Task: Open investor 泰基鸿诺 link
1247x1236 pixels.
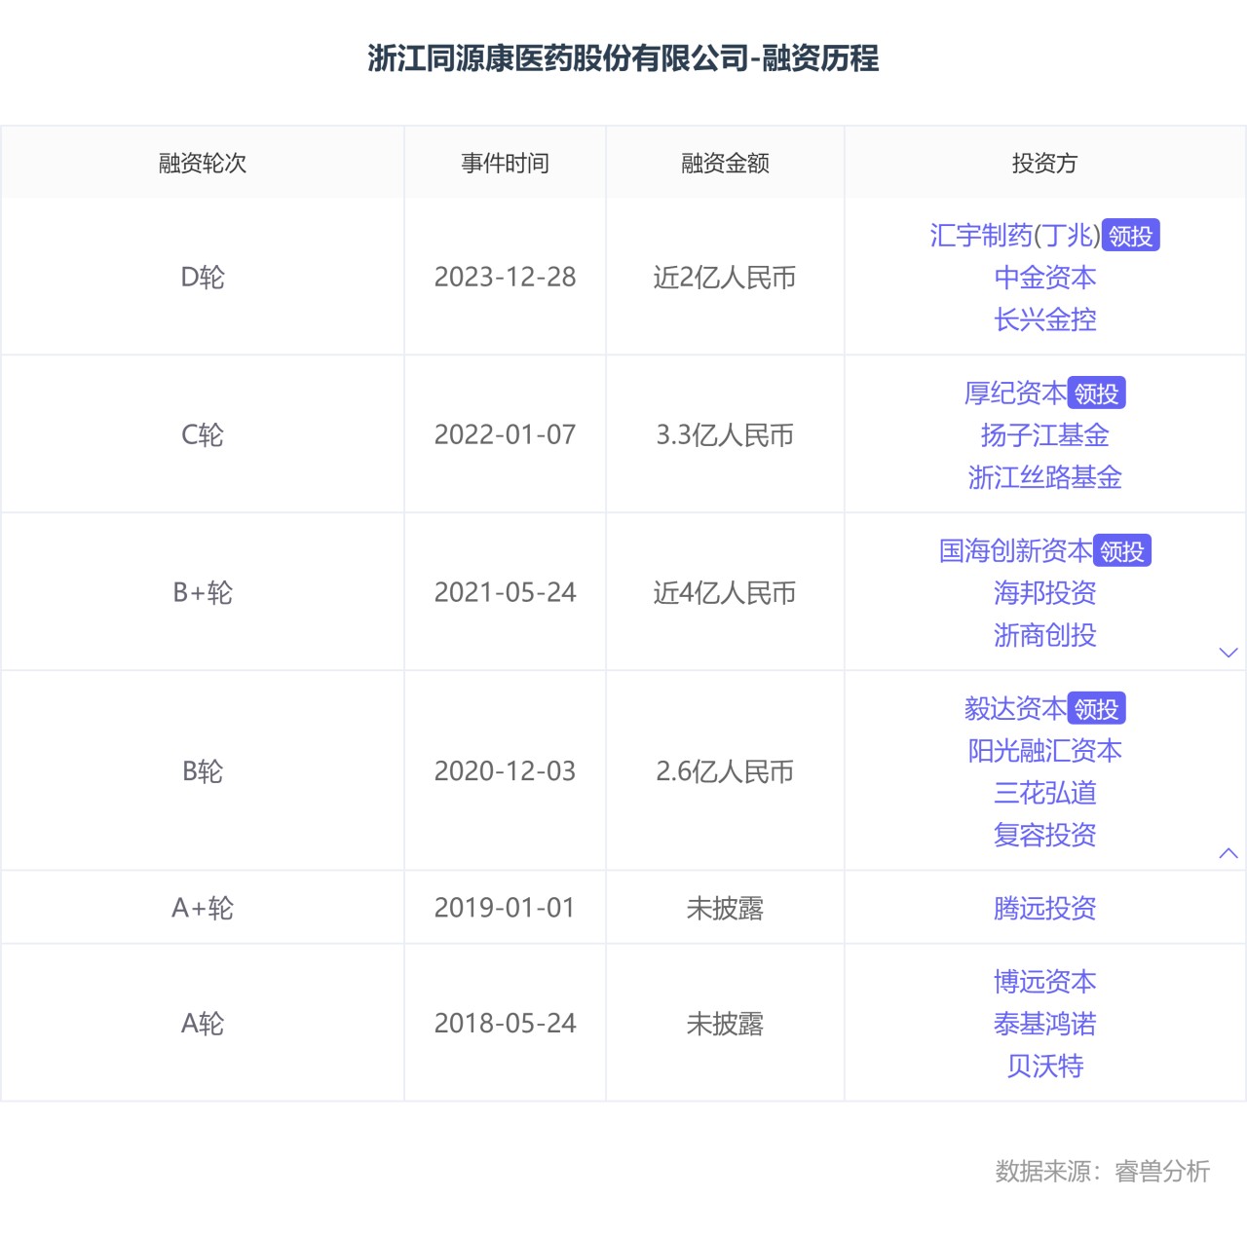Action: click(x=1044, y=1024)
